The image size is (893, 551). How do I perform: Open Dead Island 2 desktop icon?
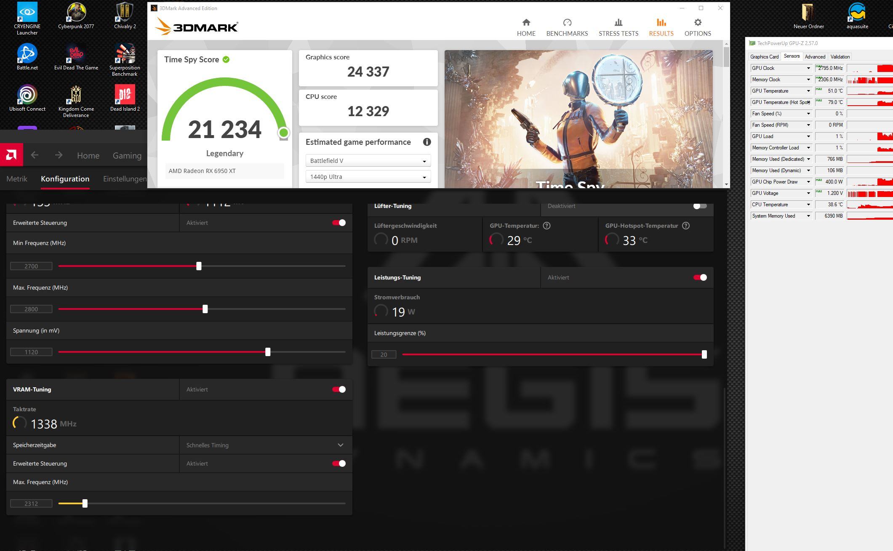point(125,98)
